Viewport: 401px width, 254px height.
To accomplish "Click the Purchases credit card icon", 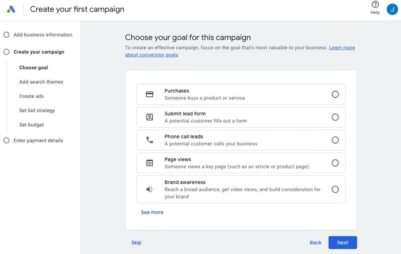I will [150, 94].
